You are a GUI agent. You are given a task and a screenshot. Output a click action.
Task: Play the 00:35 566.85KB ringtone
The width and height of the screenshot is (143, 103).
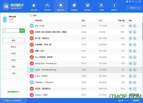coord(130,45)
